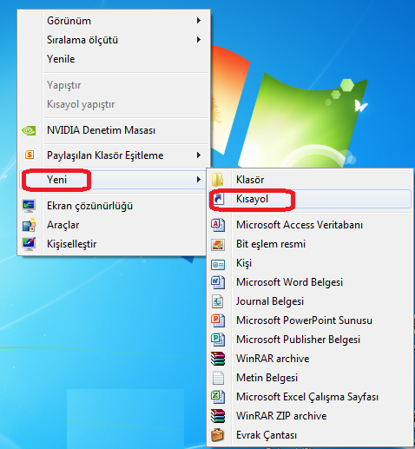Expand the Sıralama ölçütü submenu arrow
The height and width of the screenshot is (449, 415).
pyautogui.click(x=199, y=40)
